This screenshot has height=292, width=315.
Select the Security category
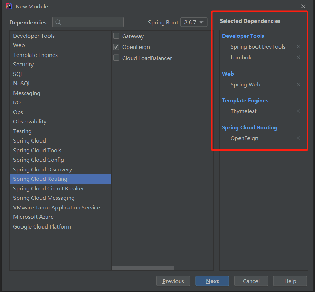61,65
